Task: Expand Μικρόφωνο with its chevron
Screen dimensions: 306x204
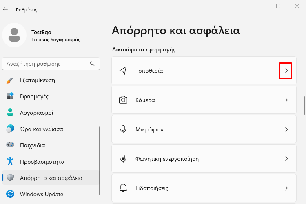Action: coord(286,129)
